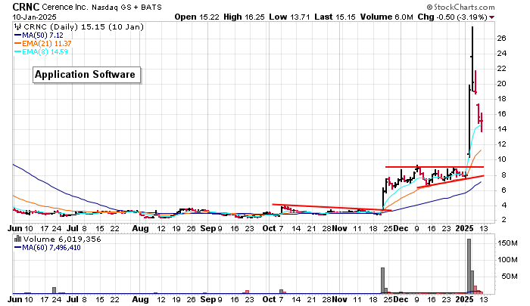Click the High 16.25 value
The image size is (530, 306).
pyautogui.click(x=244, y=17)
